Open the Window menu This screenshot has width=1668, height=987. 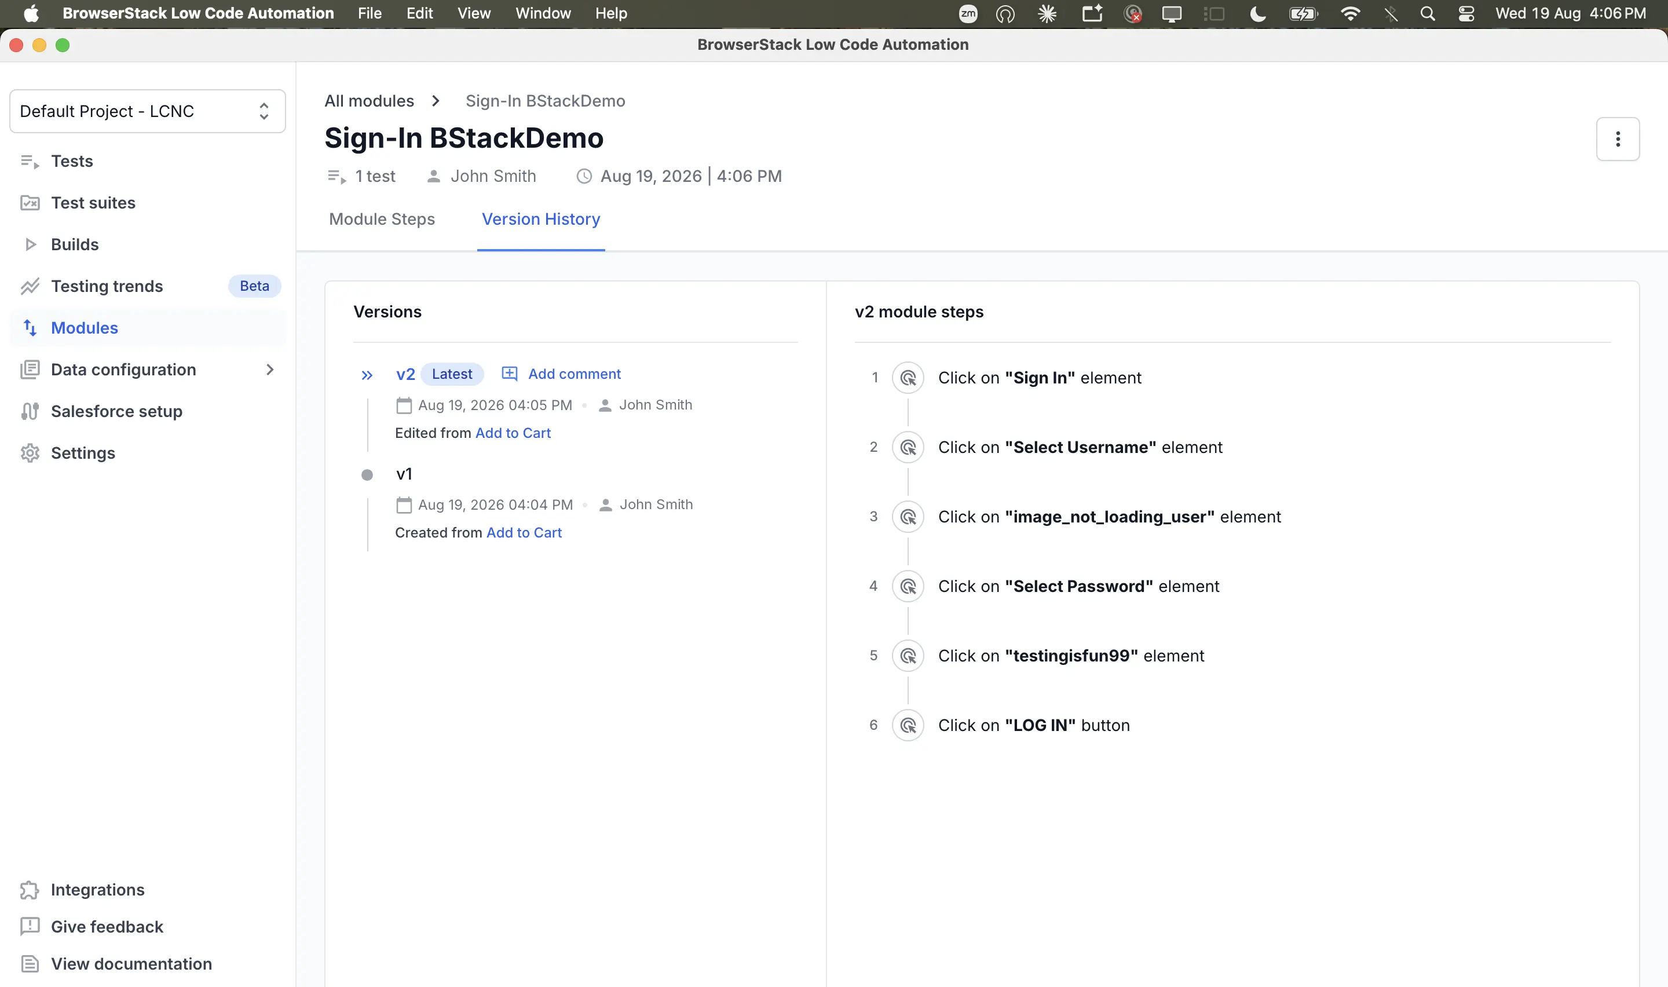coord(543,13)
